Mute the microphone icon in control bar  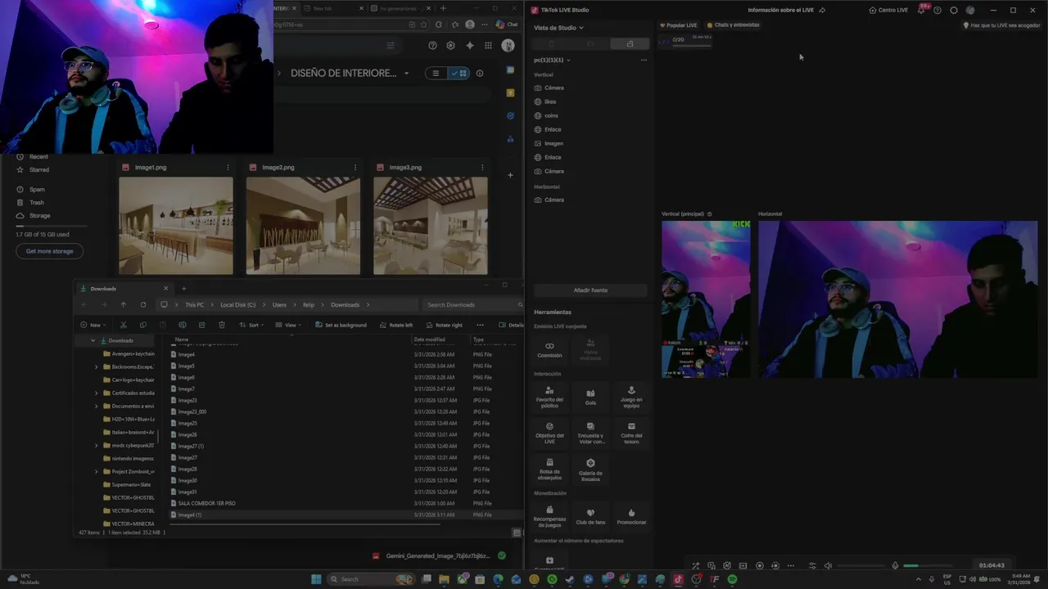pos(895,565)
